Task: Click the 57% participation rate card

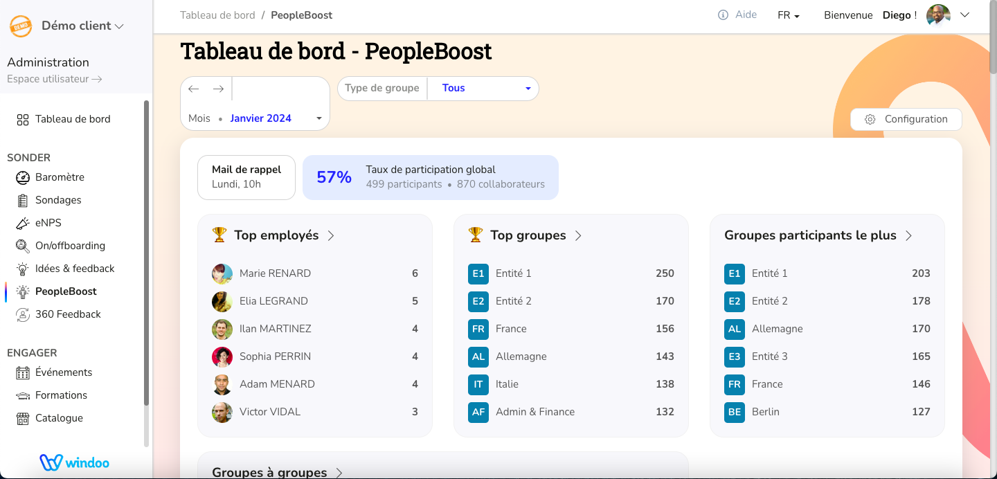Action: pyautogui.click(x=431, y=177)
